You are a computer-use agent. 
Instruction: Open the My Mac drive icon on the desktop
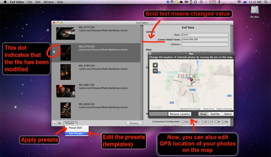point(255,10)
